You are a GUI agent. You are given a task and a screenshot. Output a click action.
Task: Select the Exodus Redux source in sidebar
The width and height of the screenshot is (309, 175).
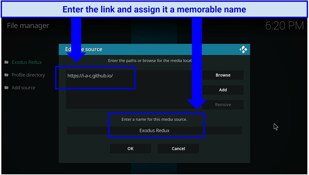point(26,62)
